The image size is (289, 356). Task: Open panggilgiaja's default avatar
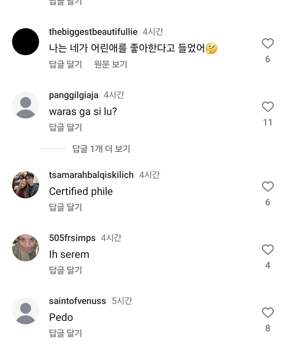click(x=26, y=105)
